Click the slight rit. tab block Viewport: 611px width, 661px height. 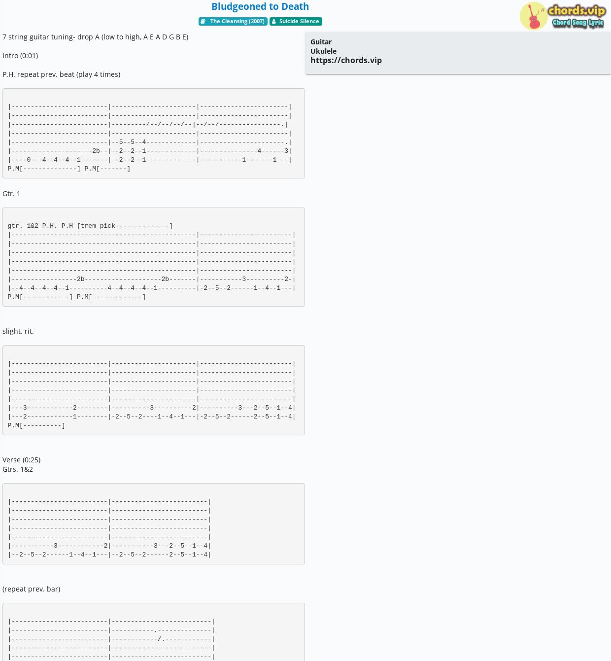(154, 390)
